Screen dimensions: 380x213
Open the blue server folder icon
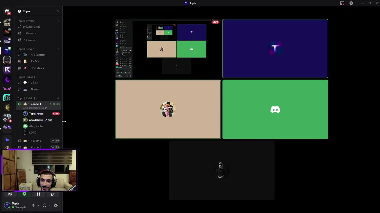[7, 140]
